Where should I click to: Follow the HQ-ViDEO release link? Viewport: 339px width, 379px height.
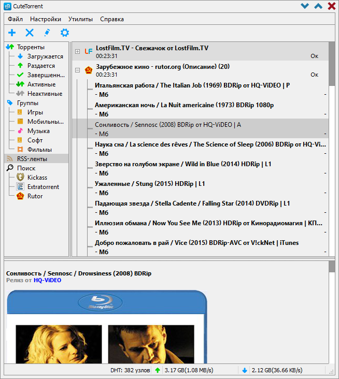point(47,281)
